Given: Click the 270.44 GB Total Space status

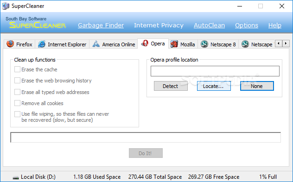Looking at the screenshot, I should pyautogui.click(x=155, y=177).
